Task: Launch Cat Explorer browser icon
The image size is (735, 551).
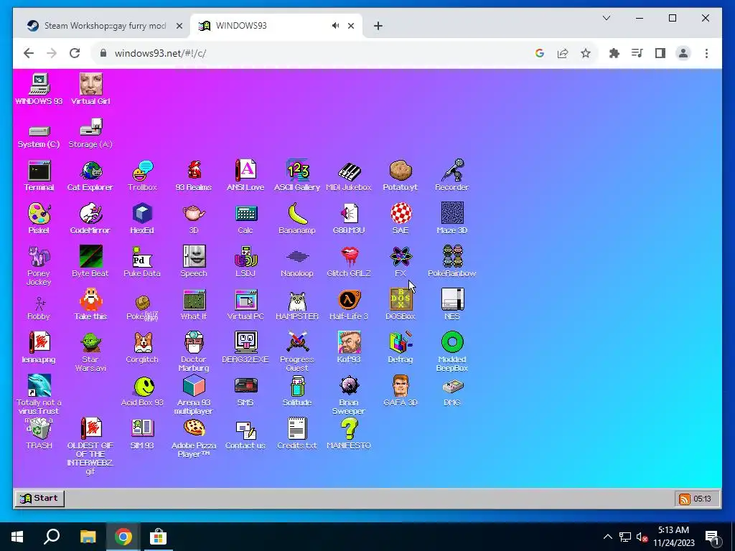Action: pyautogui.click(x=91, y=171)
